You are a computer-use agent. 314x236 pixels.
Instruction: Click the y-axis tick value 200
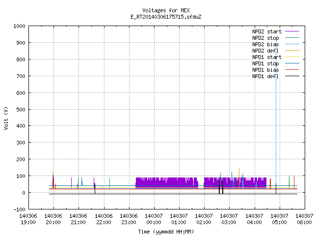pyautogui.click(x=21, y=159)
